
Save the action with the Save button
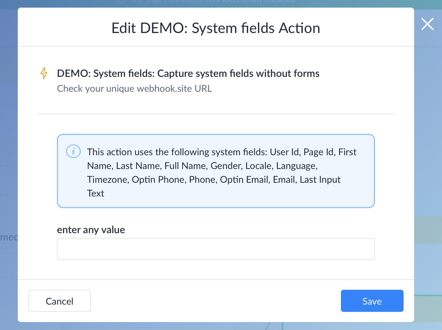point(372,301)
